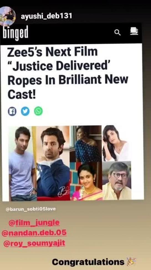
Task: Tap the woman in white top photo
Action: tap(116, 143)
